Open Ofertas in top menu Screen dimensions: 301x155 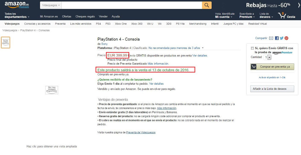click(67, 17)
